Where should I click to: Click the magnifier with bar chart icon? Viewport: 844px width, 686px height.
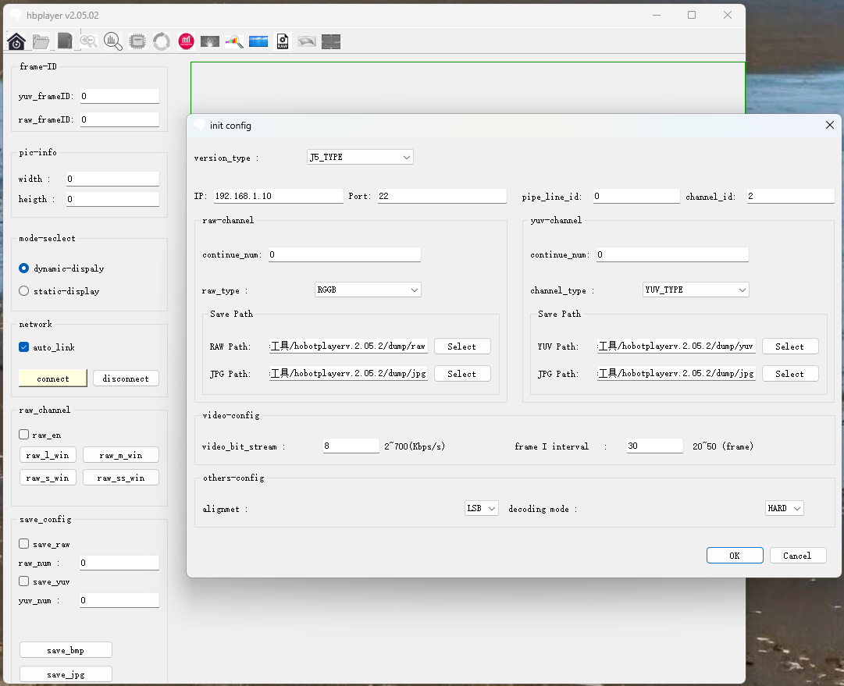tap(113, 41)
